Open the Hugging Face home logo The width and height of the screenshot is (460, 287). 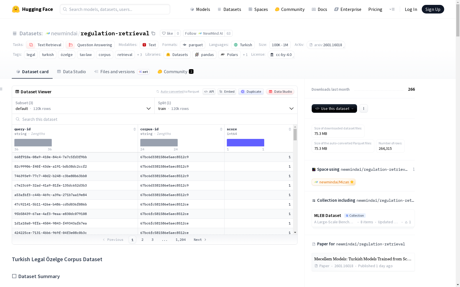point(32,9)
